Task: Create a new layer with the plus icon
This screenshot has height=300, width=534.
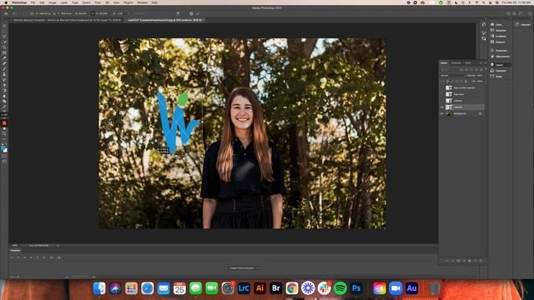Action: pos(475,261)
